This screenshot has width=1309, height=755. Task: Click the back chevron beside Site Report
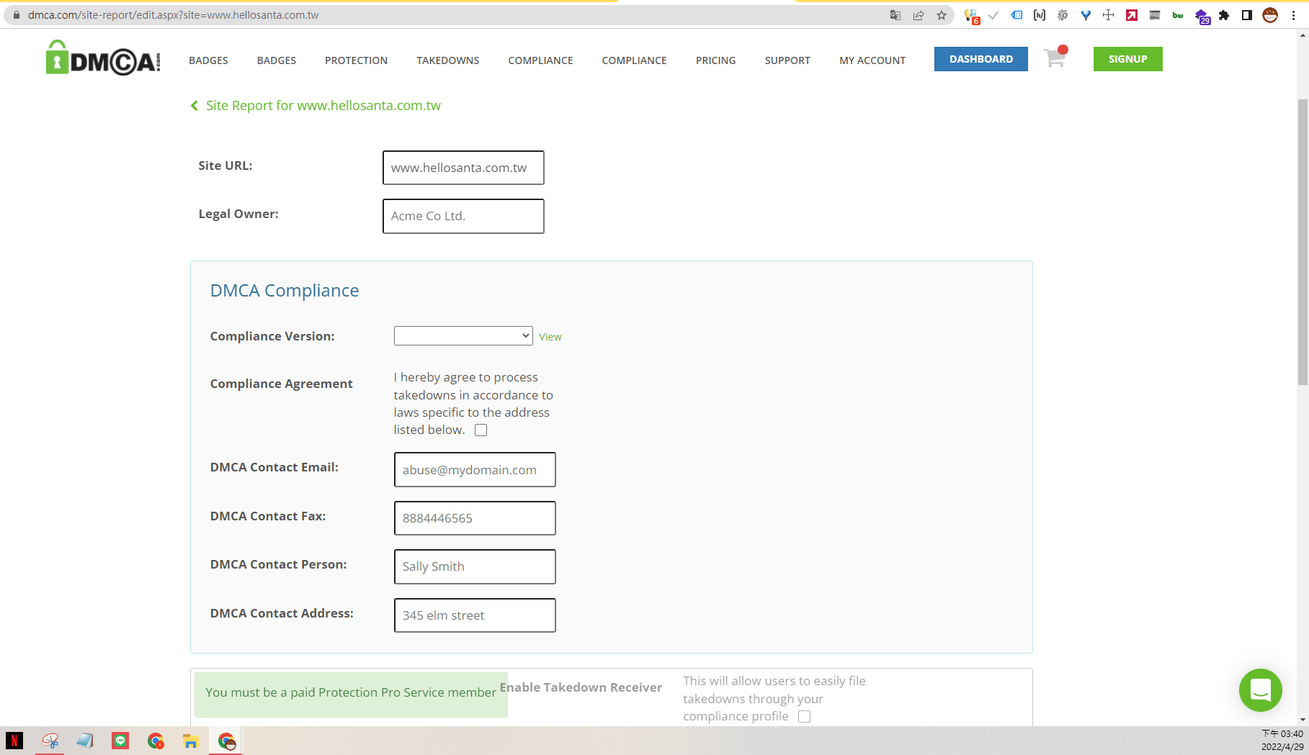pyautogui.click(x=195, y=106)
